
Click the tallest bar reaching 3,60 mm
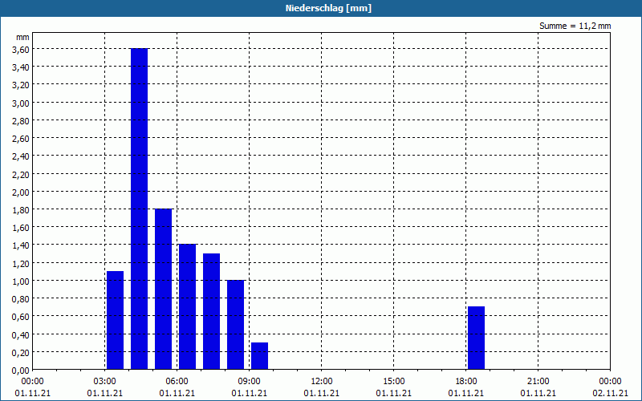139,209
